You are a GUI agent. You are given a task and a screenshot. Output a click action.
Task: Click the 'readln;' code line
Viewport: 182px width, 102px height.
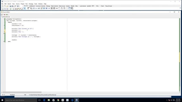14,40
